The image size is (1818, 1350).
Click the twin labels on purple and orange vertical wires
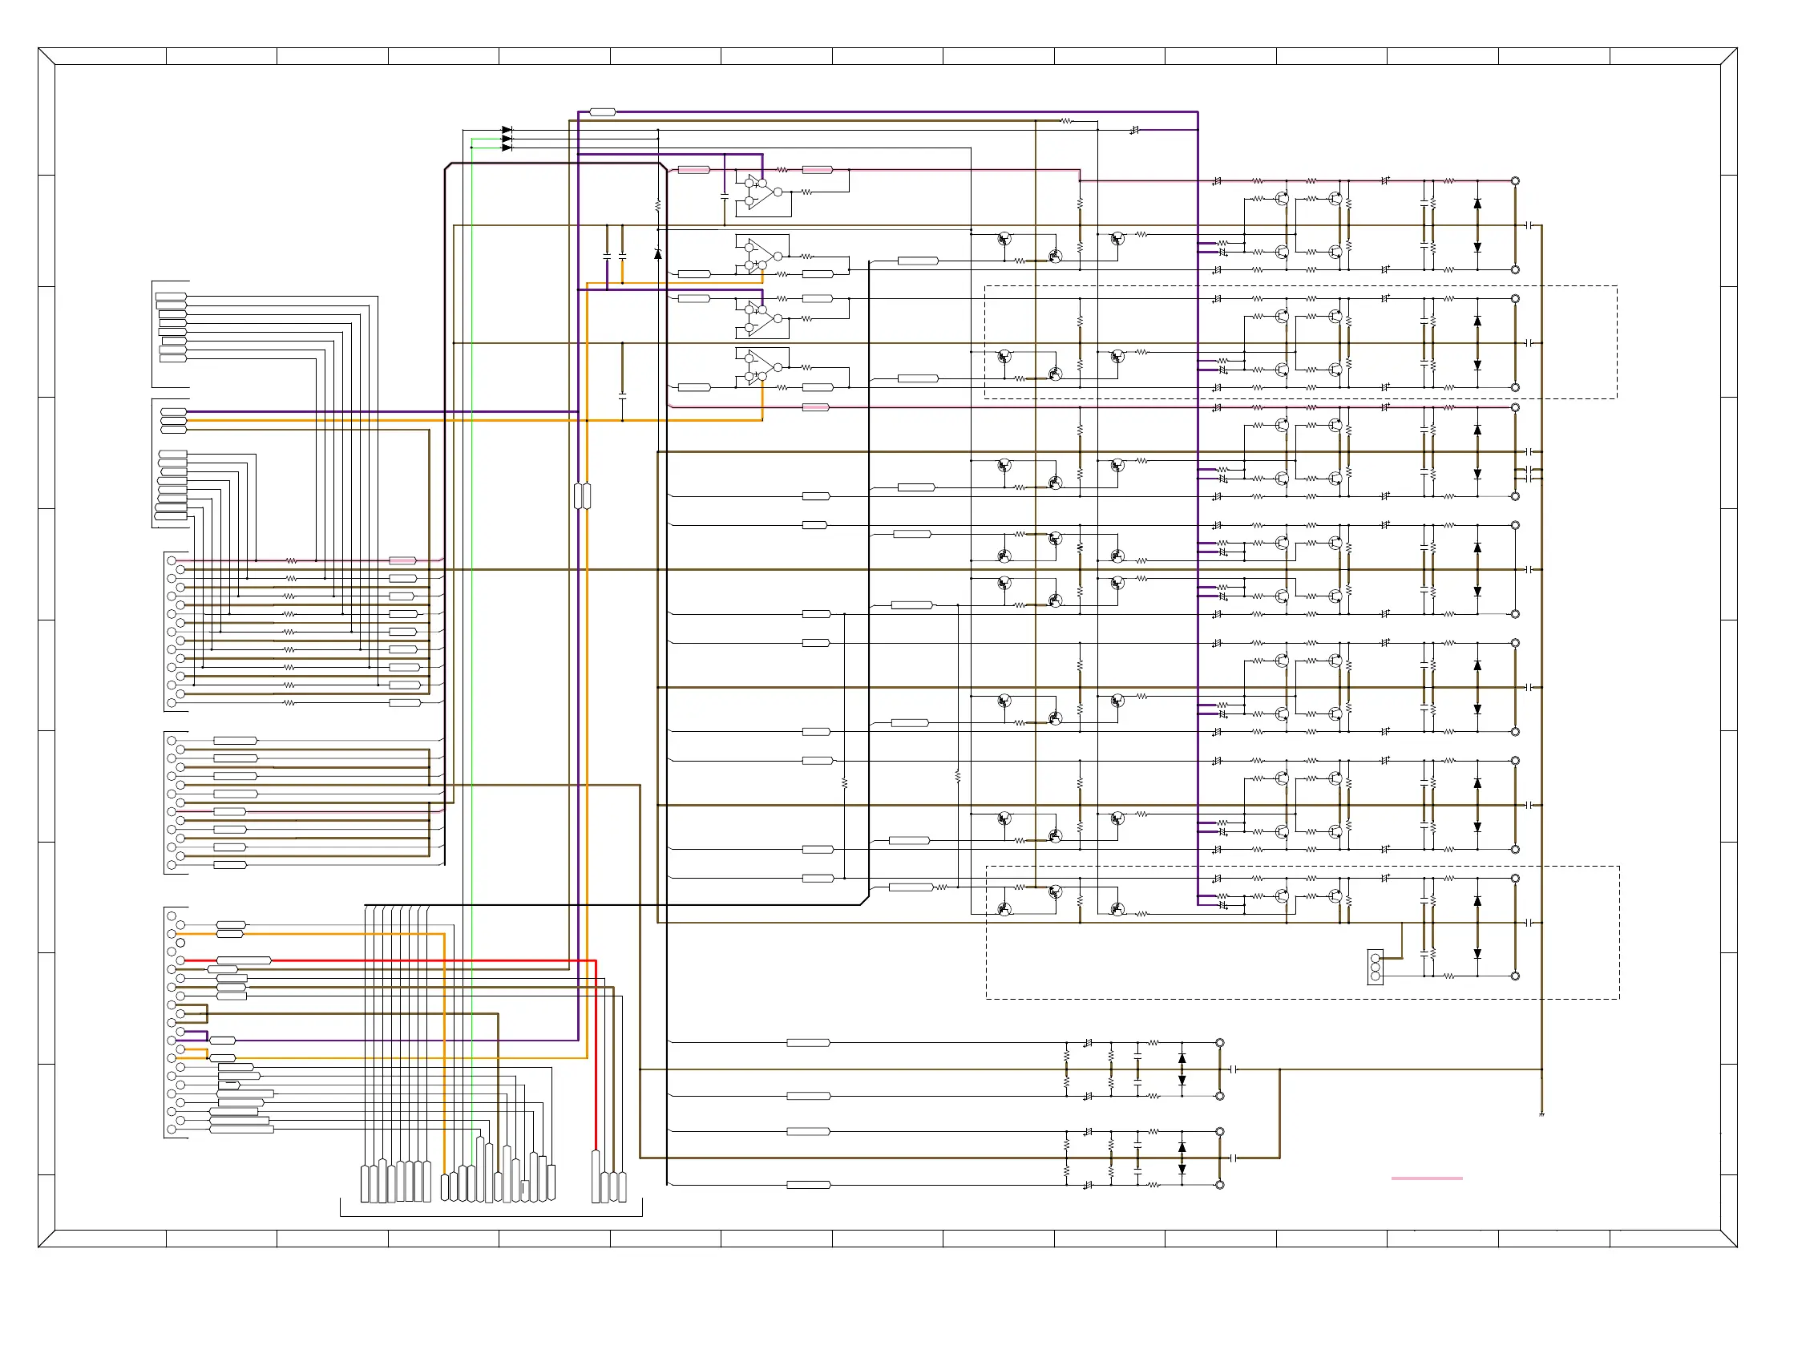[x=583, y=496]
